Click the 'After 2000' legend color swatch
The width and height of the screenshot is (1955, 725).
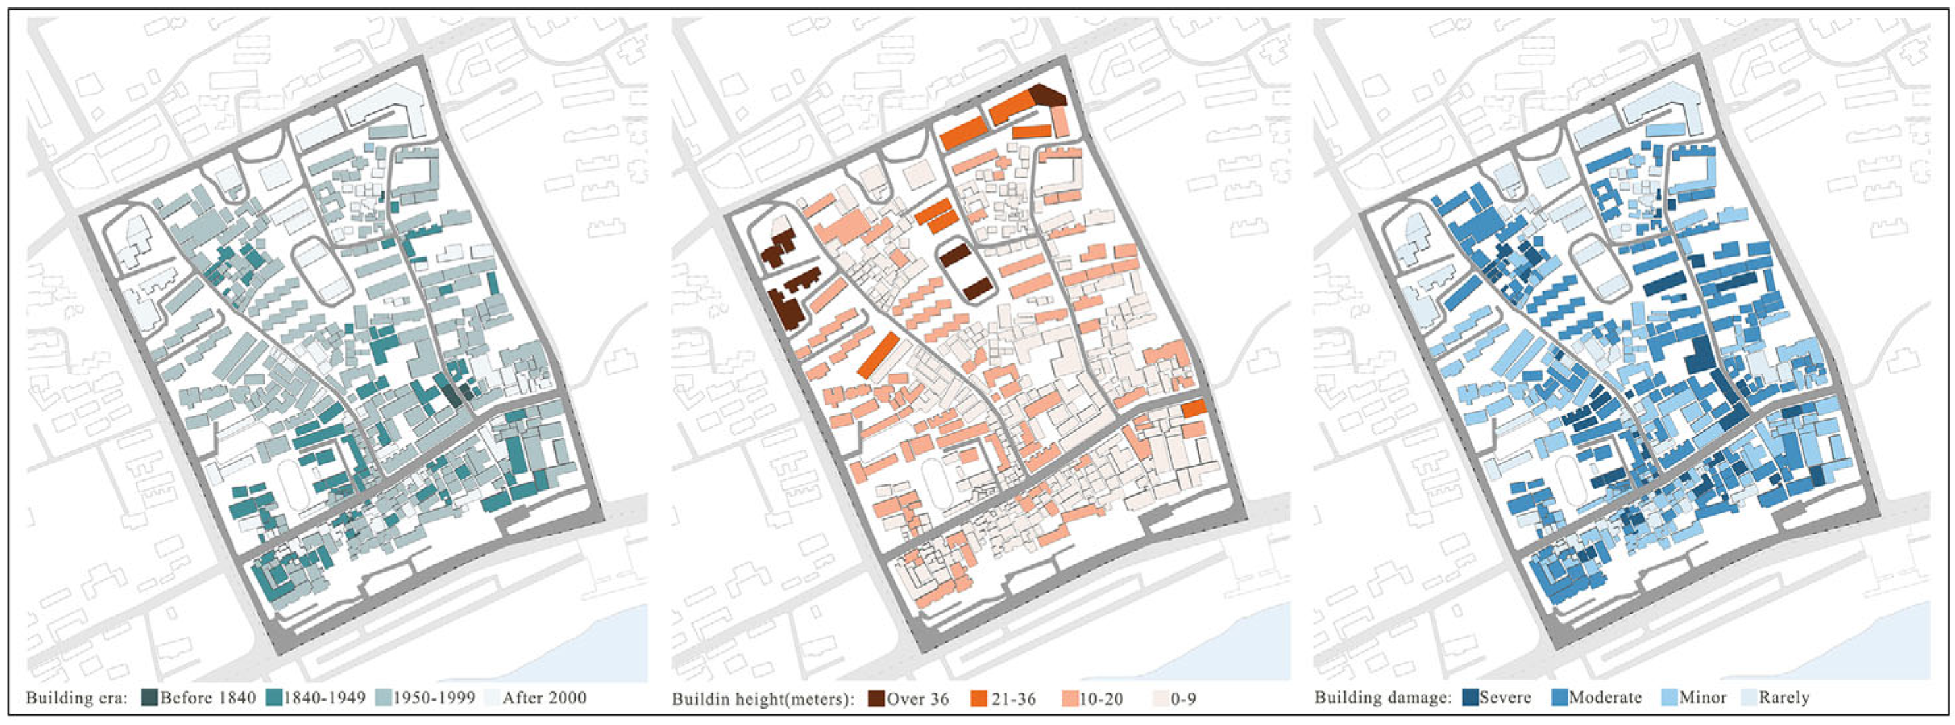pyautogui.click(x=492, y=698)
